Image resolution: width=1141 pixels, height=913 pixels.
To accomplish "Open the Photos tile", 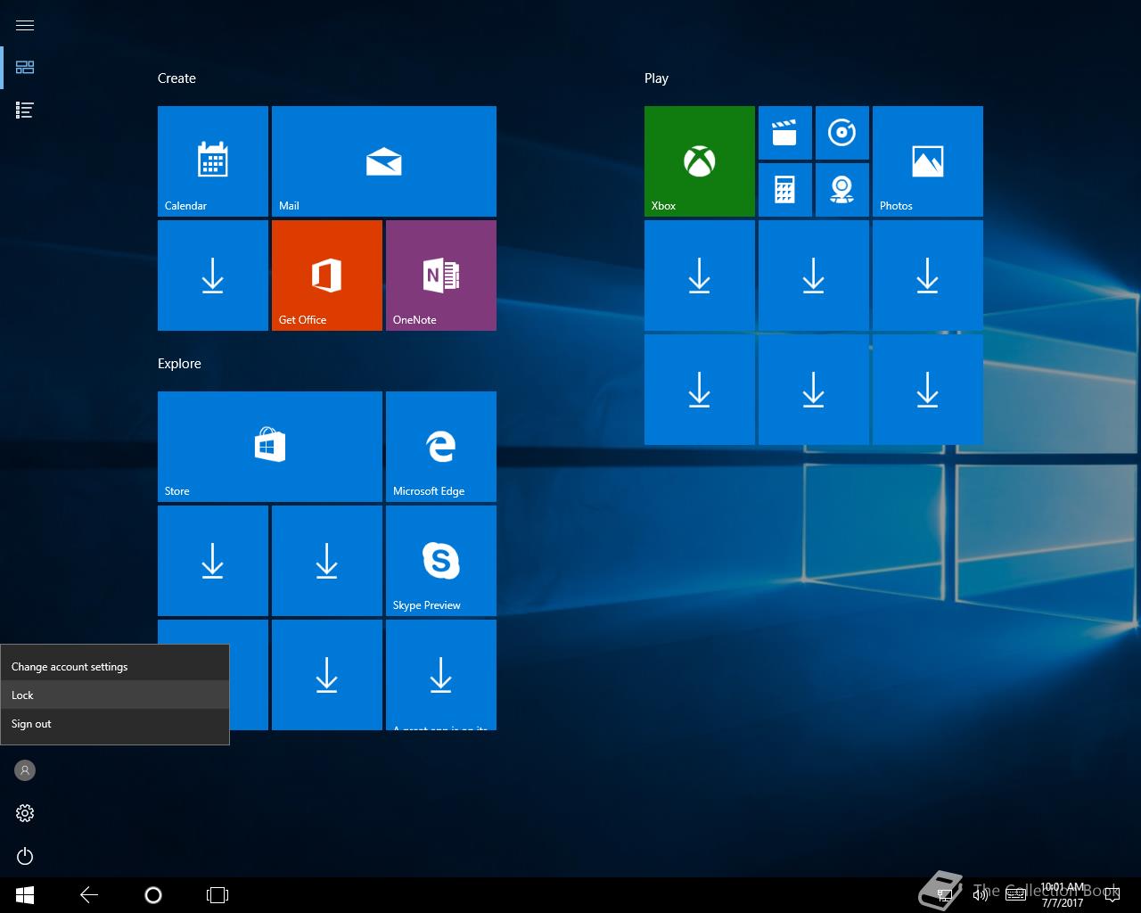I will pos(928,161).
